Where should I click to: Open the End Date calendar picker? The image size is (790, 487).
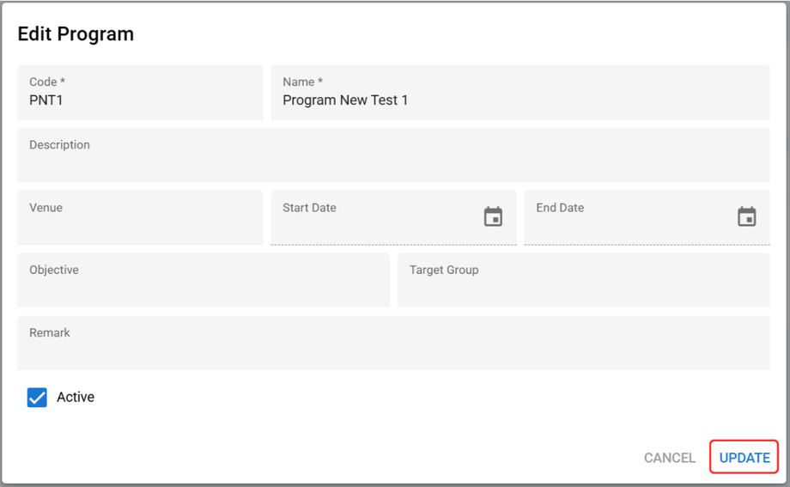(x=747, y=217)
